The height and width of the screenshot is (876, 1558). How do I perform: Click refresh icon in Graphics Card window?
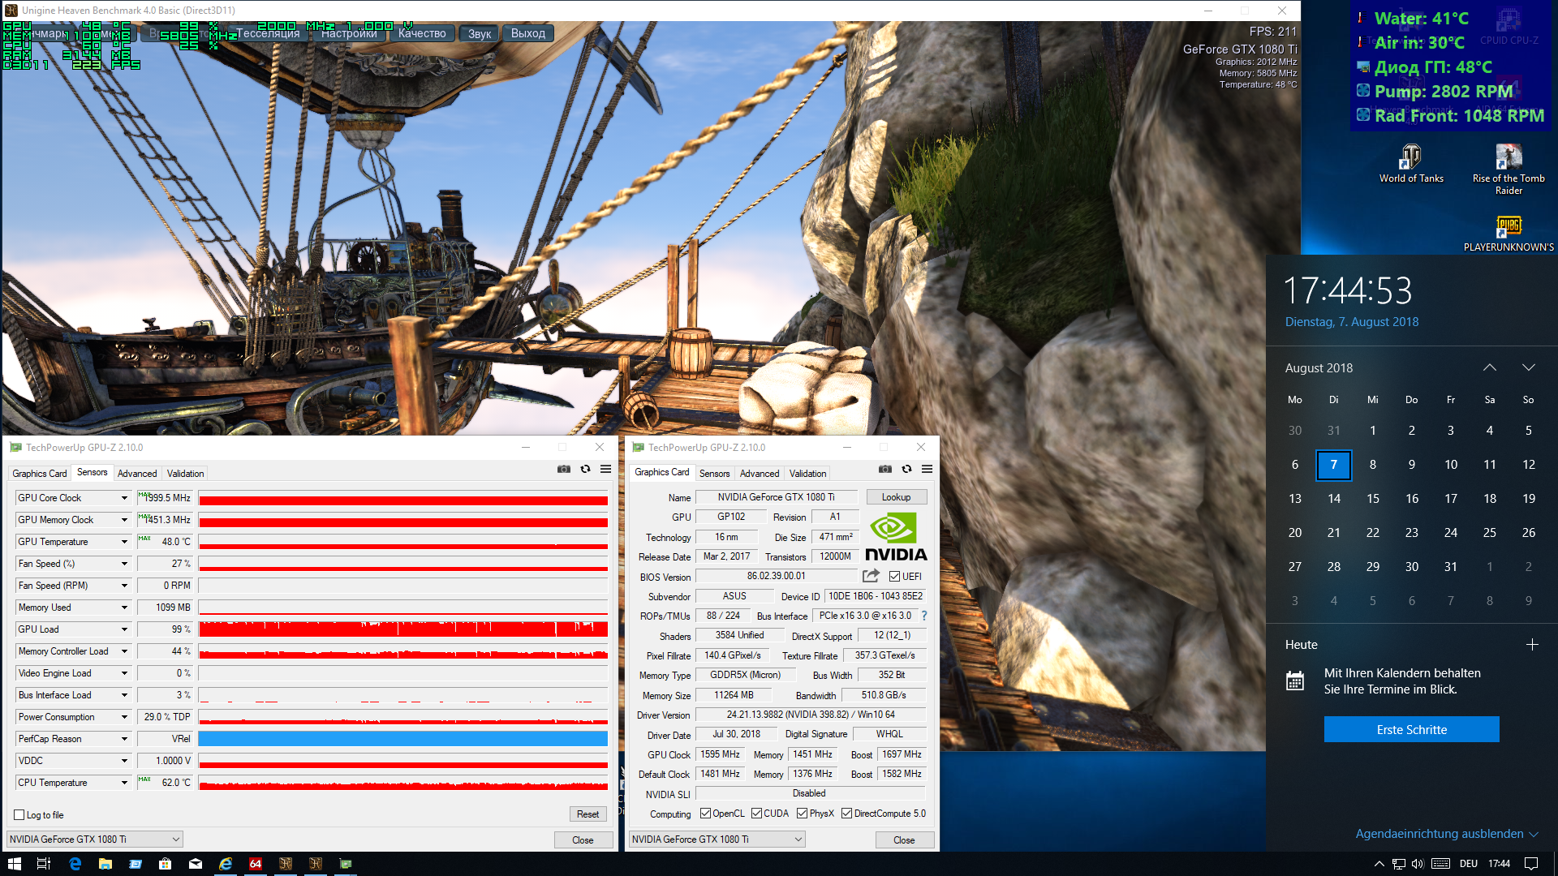point(906,469)
